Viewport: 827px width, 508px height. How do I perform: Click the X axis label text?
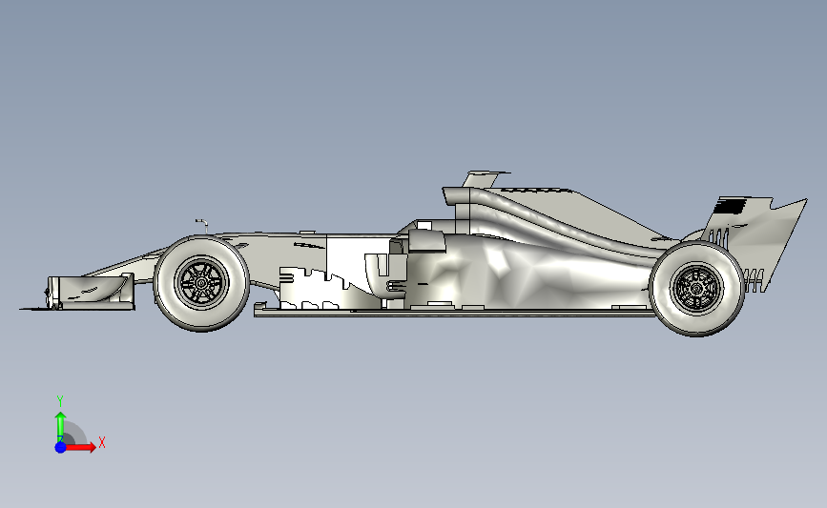pyautogui.click(x=102, y=442)
